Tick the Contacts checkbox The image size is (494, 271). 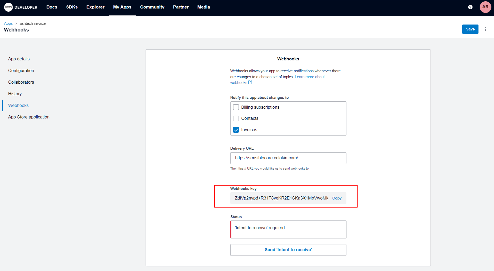click(236, 118)
